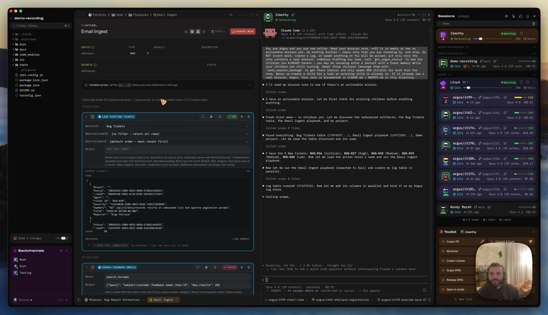Click the timeout setting icon on Load Existing Tickets
Screen dimensions: 548x315
(212, 117)
